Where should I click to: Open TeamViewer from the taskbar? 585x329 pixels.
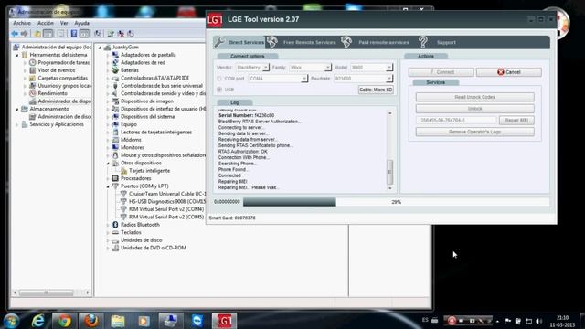(x=197, y=321)
